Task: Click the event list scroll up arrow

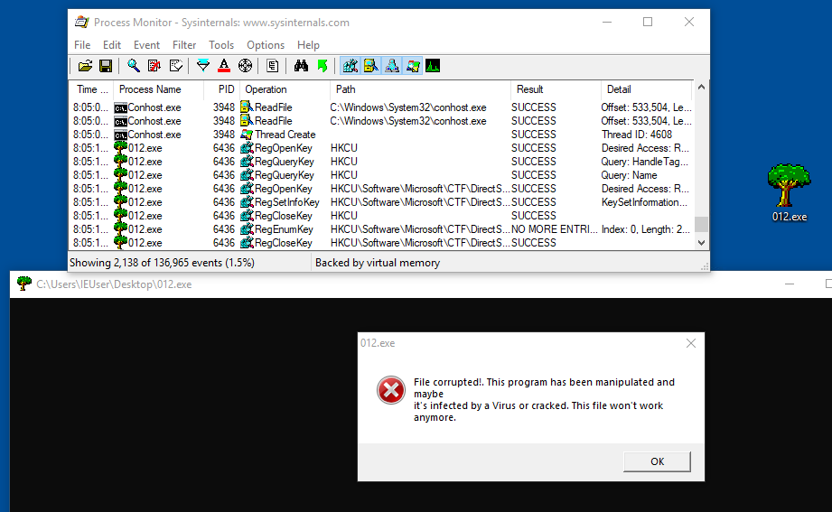Action: click(702, 87)
